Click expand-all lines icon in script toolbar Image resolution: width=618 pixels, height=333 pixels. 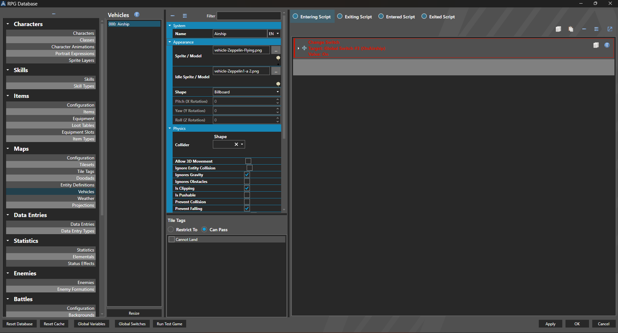coord(596,29)
